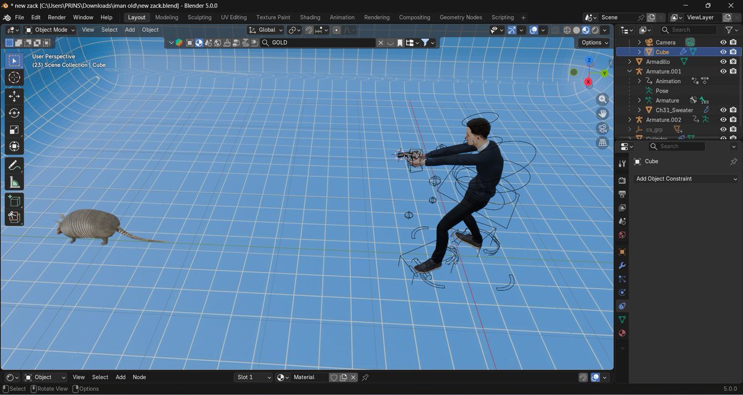The image size is (743, 395).
Task: Toggle proportional editing
Action: (x=336, y=30)
